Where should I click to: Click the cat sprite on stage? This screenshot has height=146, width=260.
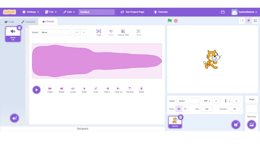click(x=212, y=59)
